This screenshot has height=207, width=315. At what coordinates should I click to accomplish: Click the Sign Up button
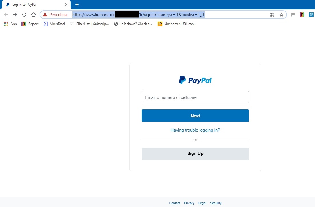(195, 154)
